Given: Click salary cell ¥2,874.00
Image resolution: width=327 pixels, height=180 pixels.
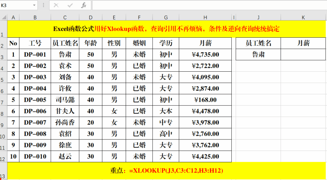Looking at the screenshot, I should pyautogui.click(x=205, y=89).
